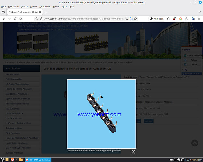Viewport: 203px width, 162px height.
Task: Close the image lightbox with the X
Action: point(133,152)
